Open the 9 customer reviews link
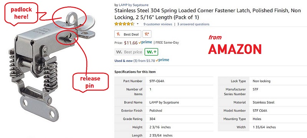The image size is (307, 138). pos(158,24)
